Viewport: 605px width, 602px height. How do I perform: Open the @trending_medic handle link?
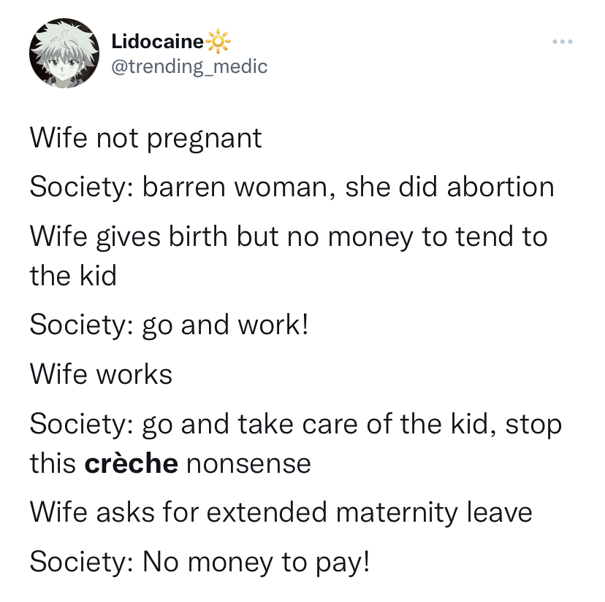tap(189, 66)
